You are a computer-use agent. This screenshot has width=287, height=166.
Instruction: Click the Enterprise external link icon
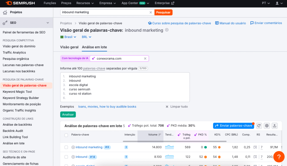(173, 3)
